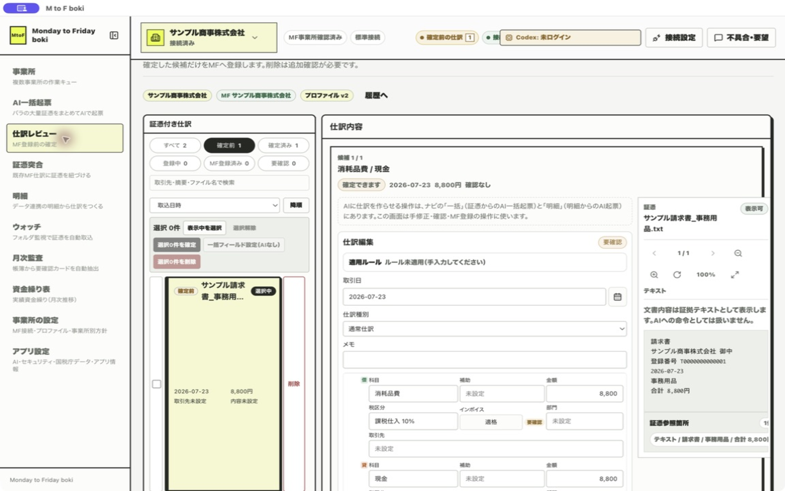The width and height of the screenshot is (785, 491).
Task: Expand サンプル商事株式会社 company selector
Action: pos(209,38)
